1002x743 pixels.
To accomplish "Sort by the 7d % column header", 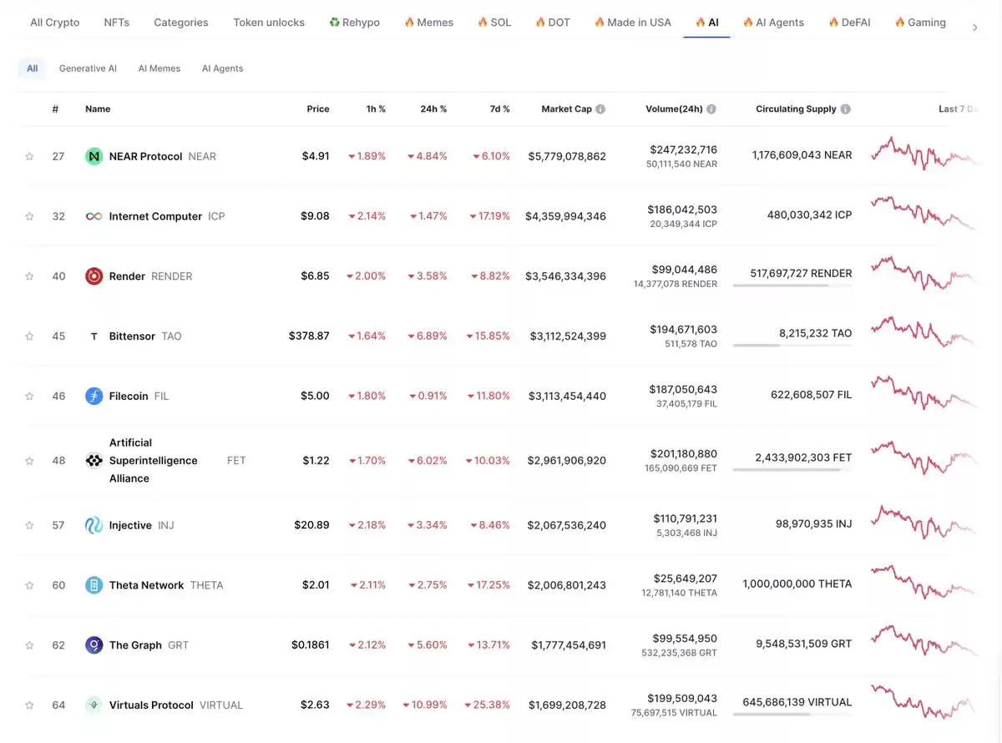I will pos(500,109).
